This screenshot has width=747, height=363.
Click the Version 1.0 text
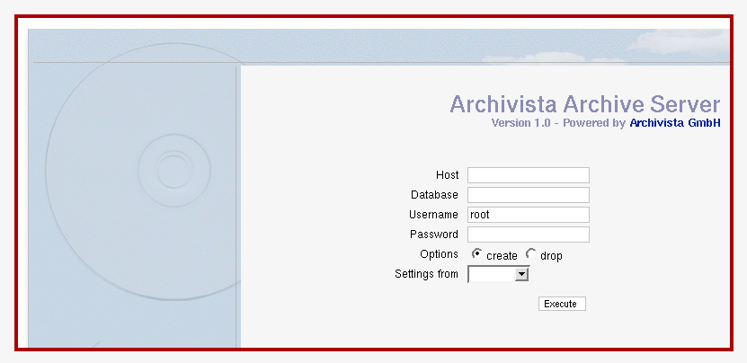click(x=520, y=123)
